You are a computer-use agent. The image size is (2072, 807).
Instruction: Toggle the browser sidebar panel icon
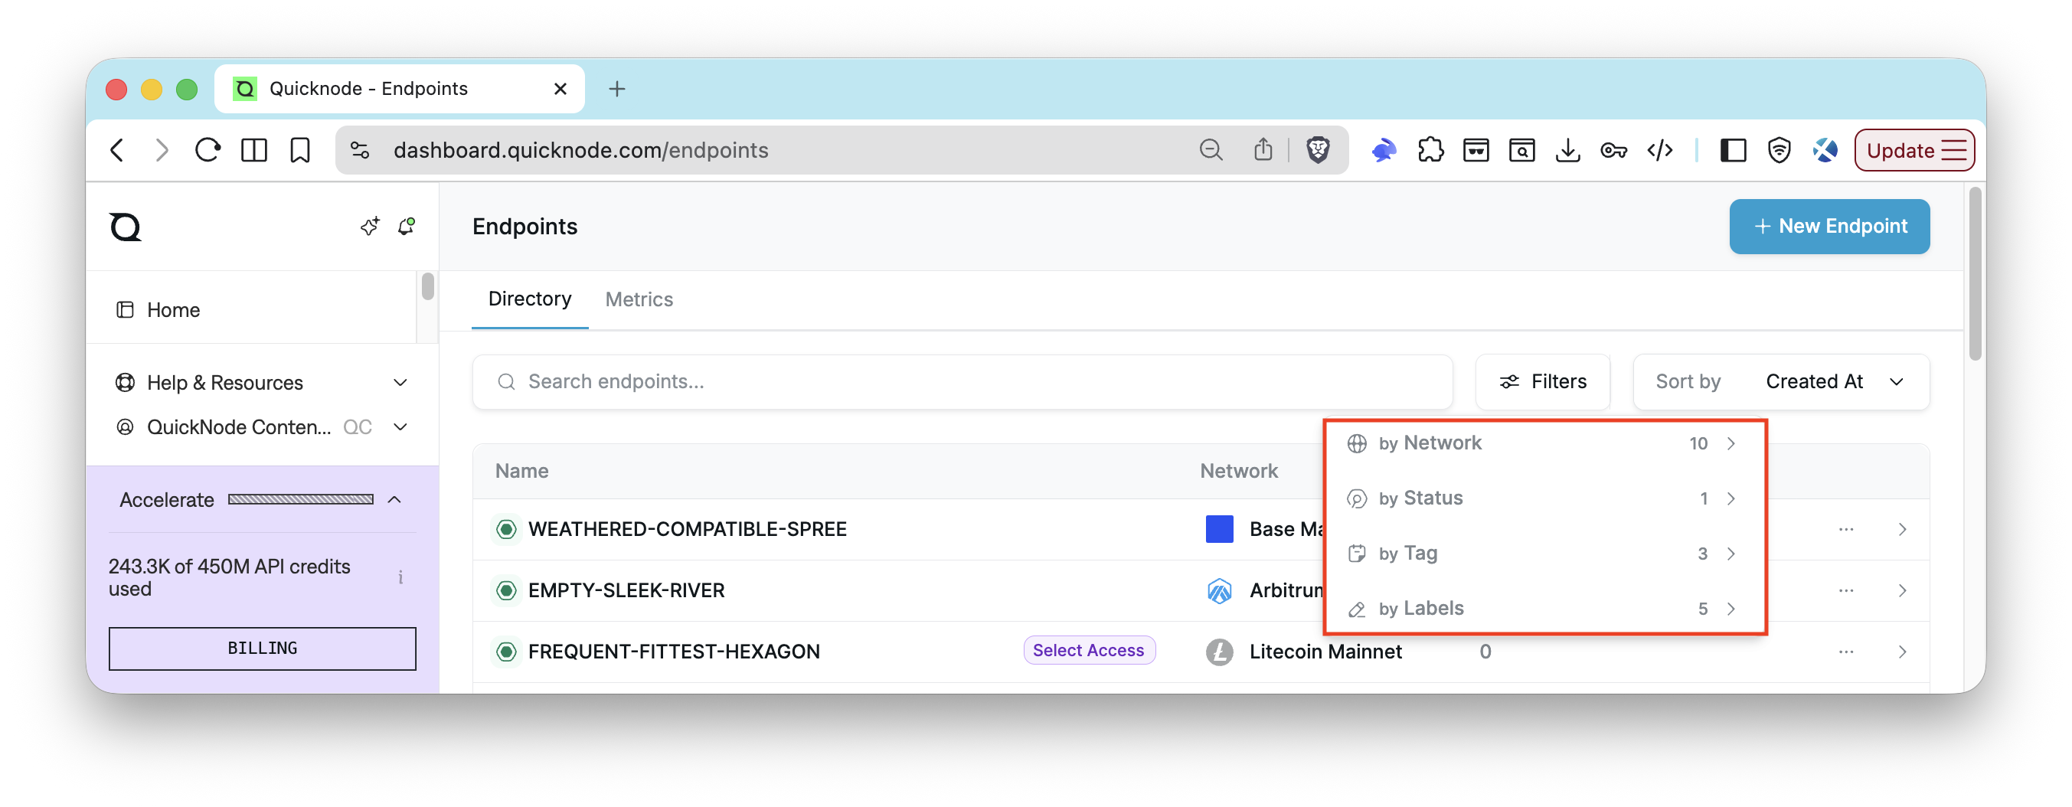(254, 149)
